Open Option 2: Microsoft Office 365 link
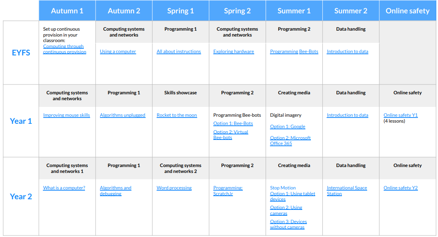Image resolution: width=438 pixels, height=237 pixels. 290,141
